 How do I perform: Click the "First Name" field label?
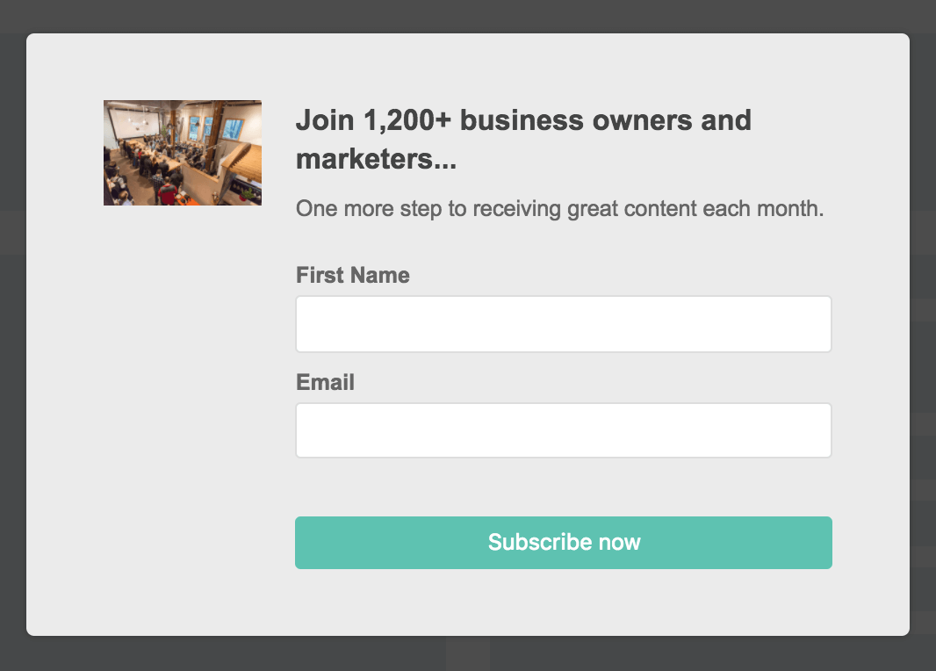click(352, 276)
